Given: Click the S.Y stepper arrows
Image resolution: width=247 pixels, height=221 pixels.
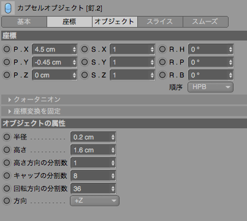Looking at the screenshot, I should [x=152, y=62].
